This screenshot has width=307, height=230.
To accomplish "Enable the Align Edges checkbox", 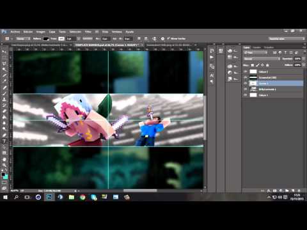I will (x=168, y=38).
